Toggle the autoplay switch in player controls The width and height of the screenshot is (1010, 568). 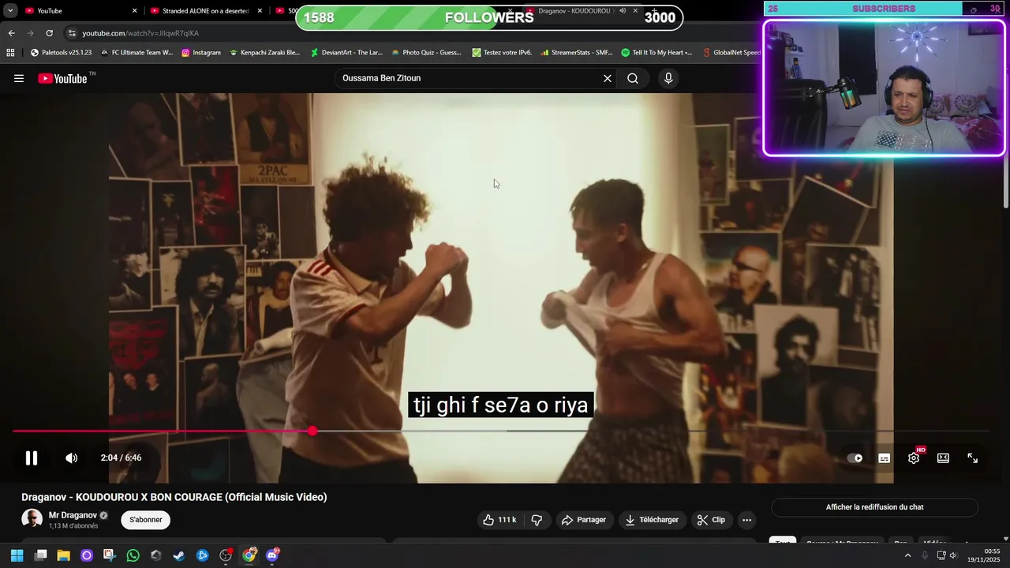tap(855, 458)
